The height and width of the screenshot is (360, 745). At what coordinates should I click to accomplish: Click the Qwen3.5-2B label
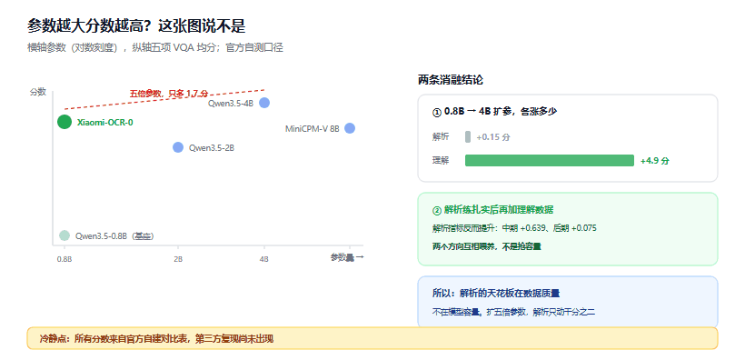(212, 148)
